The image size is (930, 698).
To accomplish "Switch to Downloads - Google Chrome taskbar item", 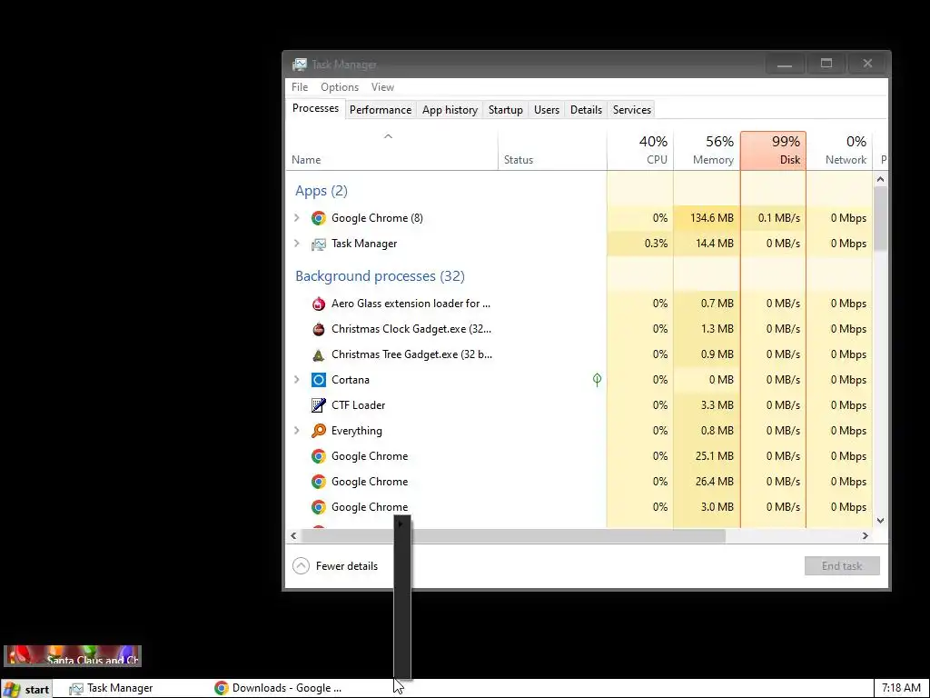I will point(278,689).
